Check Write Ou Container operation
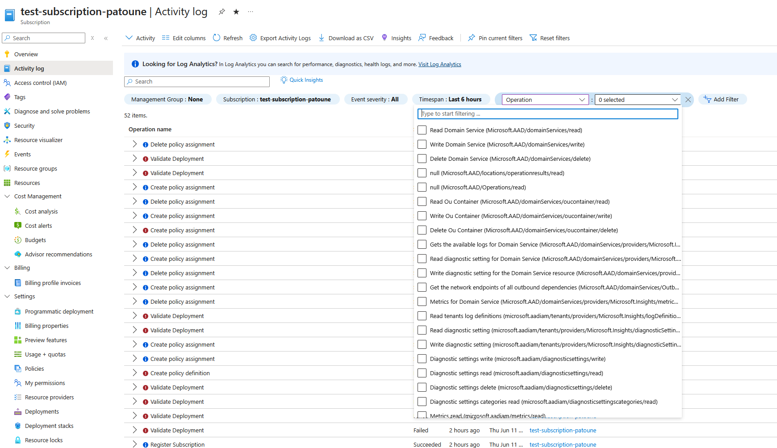The height and width of the screenshot is (448, 777). tap(422, 216)
